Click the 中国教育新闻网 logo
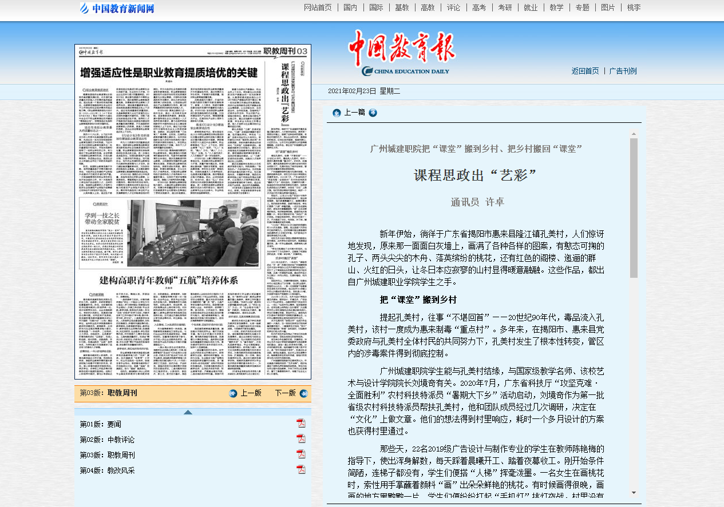This screenshot has width=724, height=507. 117,8
